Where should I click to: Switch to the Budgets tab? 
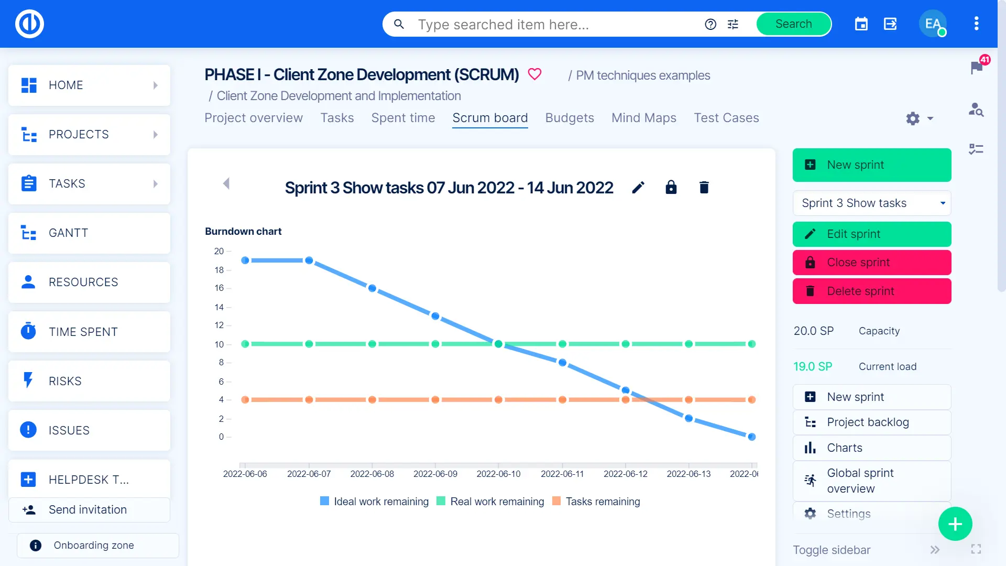pos(570,118)
